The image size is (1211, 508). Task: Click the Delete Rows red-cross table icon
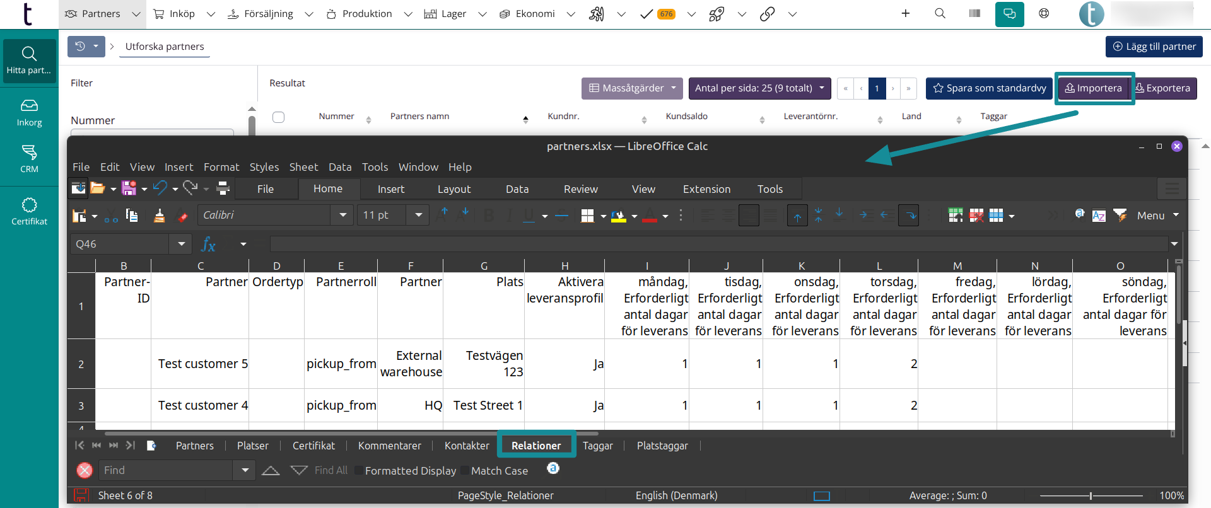(x=976, y=216)
